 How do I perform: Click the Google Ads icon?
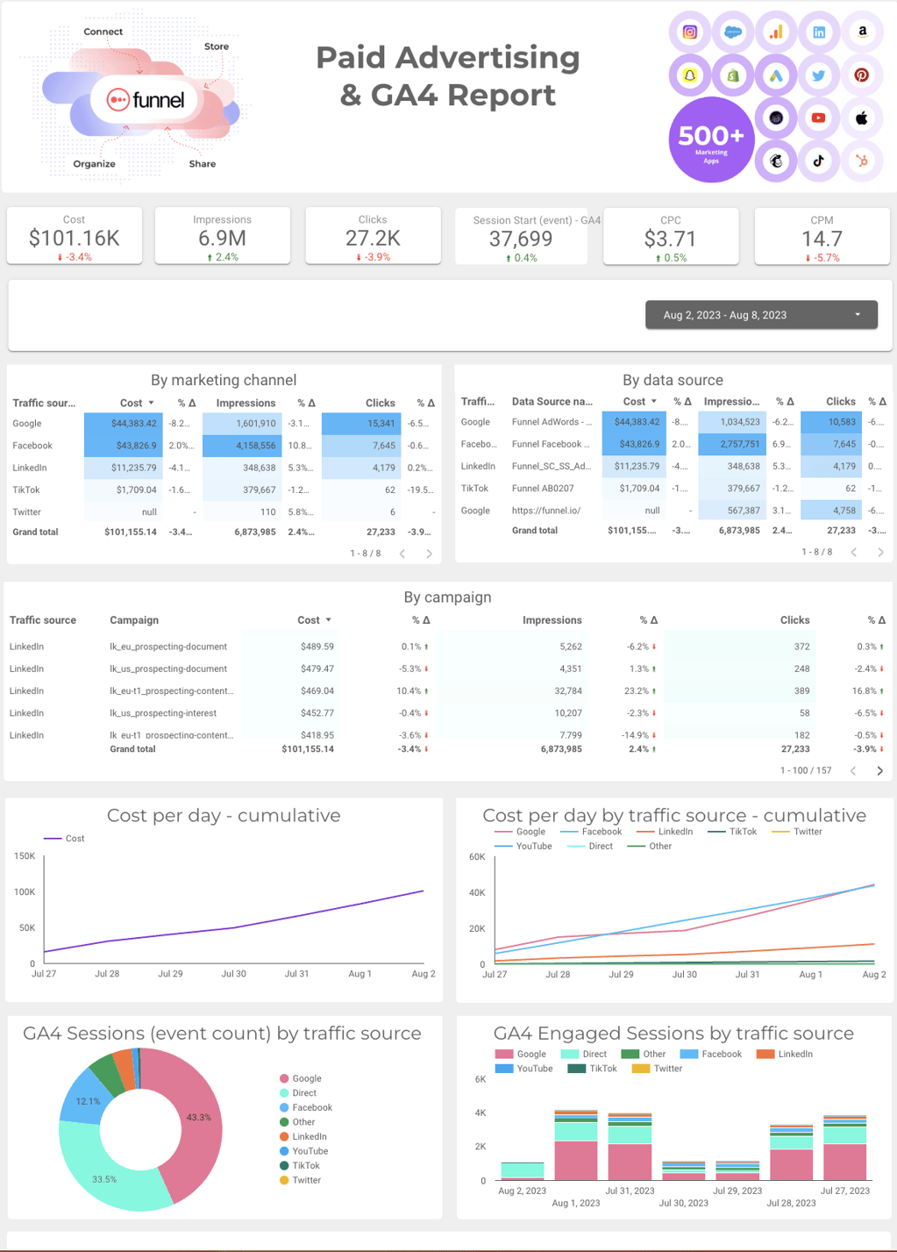[775, 75]
